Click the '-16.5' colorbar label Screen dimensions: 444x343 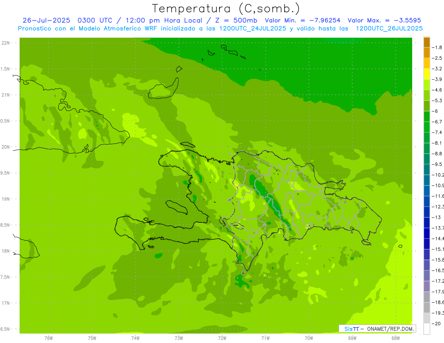click(438, 270)
